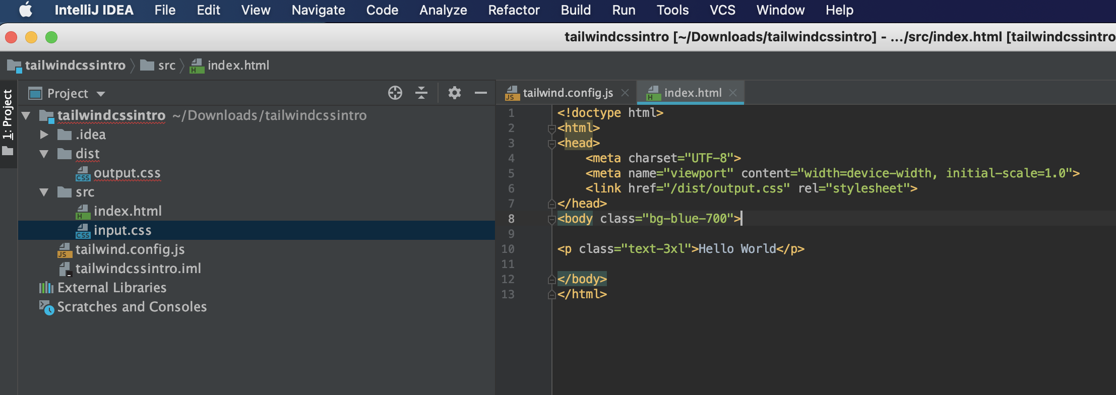Collapse the tailwindcssintro root folder
1116x395 pixels.
[26, 116]
